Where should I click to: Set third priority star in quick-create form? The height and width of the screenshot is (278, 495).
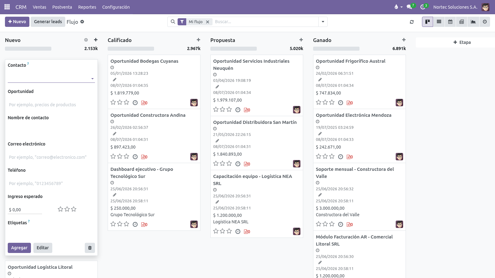[74, 209]
